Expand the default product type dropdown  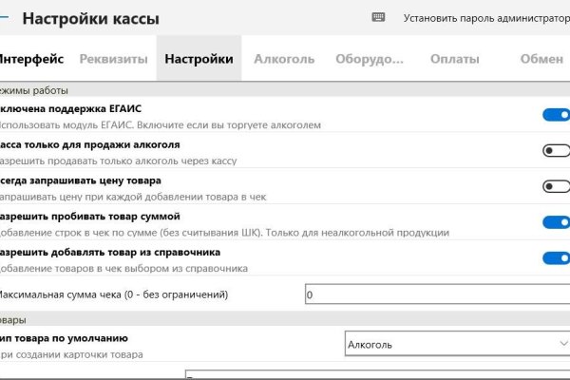[456, 344]
